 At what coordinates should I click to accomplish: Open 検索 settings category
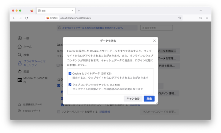click(x=23, y=55)
